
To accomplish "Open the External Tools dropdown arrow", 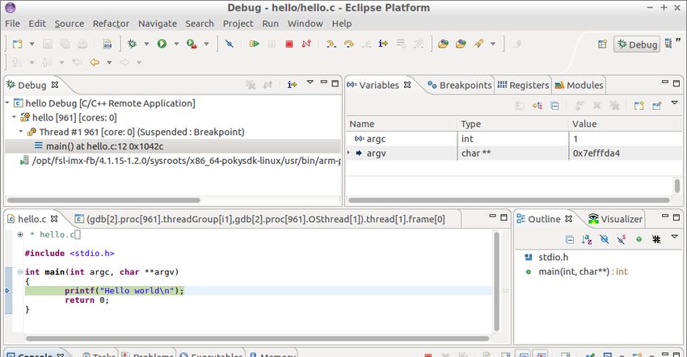I will pos(206,44).
